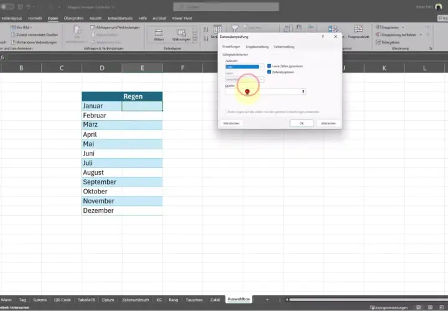Click the Teilergebnis icon

pos(378,42)
